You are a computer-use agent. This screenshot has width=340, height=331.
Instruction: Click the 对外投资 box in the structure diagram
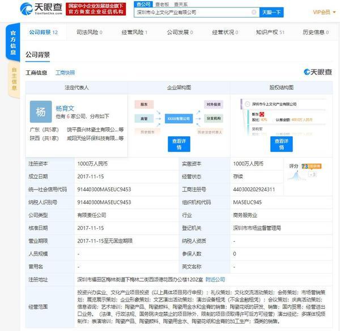214,104
